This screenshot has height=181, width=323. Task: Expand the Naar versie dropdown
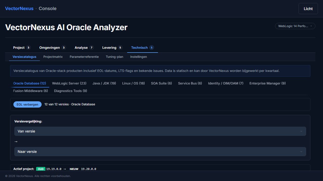[x=160, y=152]
